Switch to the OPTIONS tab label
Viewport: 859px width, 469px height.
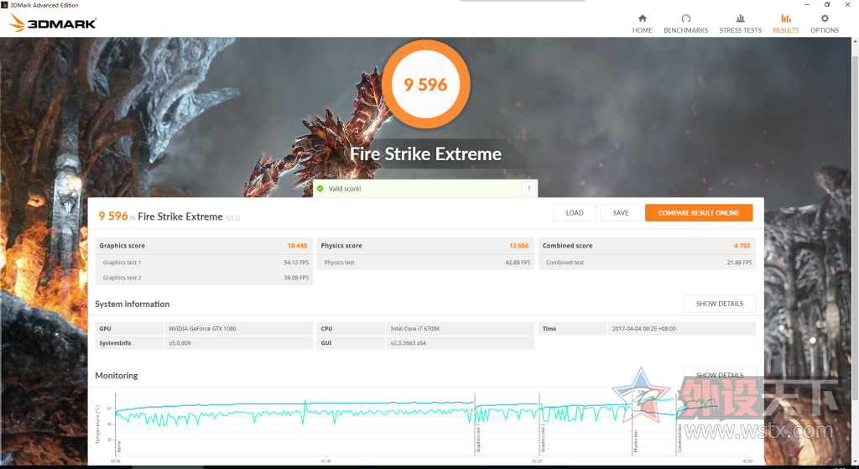tap(825, 30)
